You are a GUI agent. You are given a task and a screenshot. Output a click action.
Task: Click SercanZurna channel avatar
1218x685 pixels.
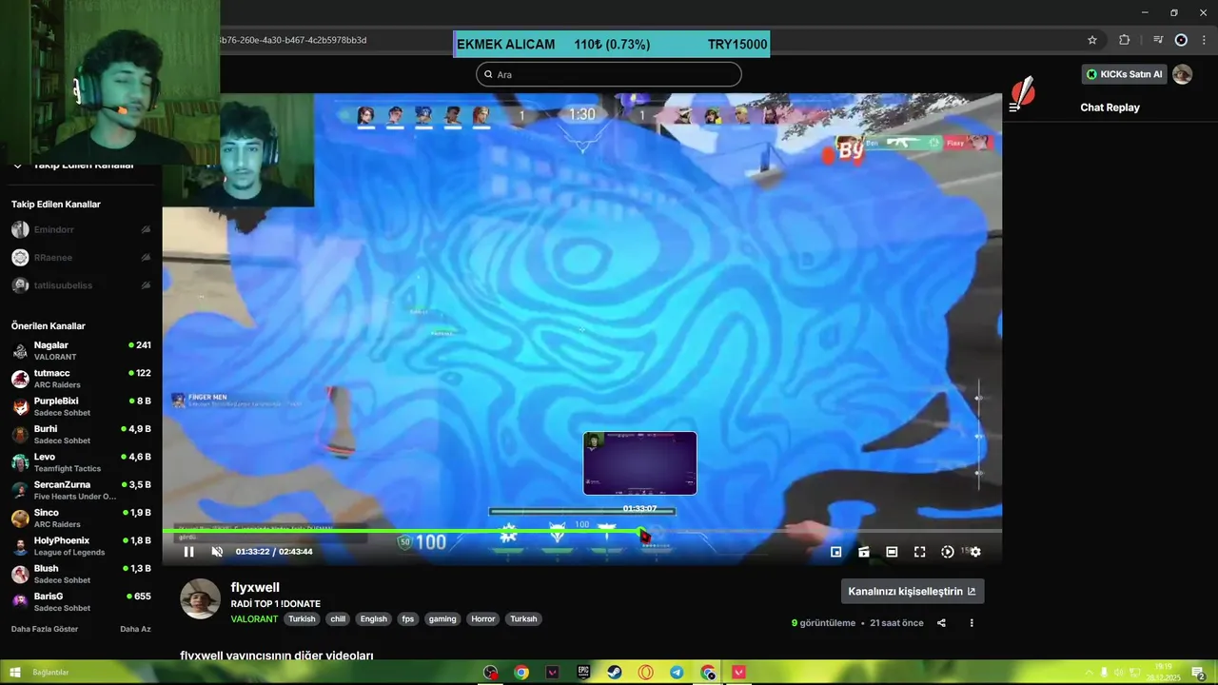tap(20, 490)
